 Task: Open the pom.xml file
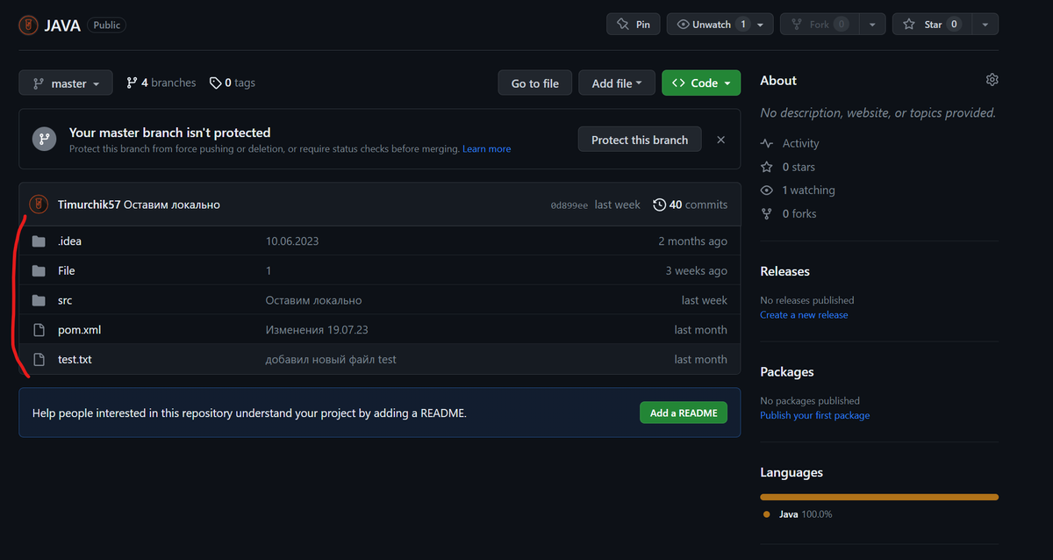pyautogui.click(x=80, y=330)
